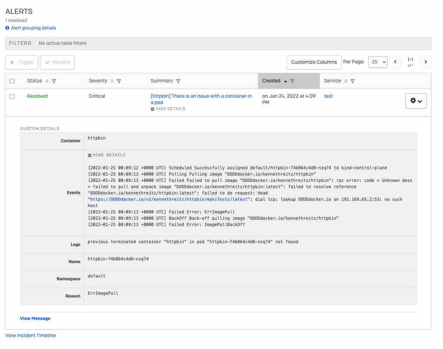443x349 pixels.
Task: Sort alerts by Severity sort arrows
Action: [112, 81]
